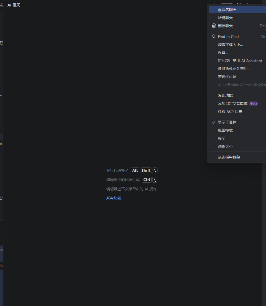Open the 所有功能 link
The image size is (266, 306).
click(114, 198)
